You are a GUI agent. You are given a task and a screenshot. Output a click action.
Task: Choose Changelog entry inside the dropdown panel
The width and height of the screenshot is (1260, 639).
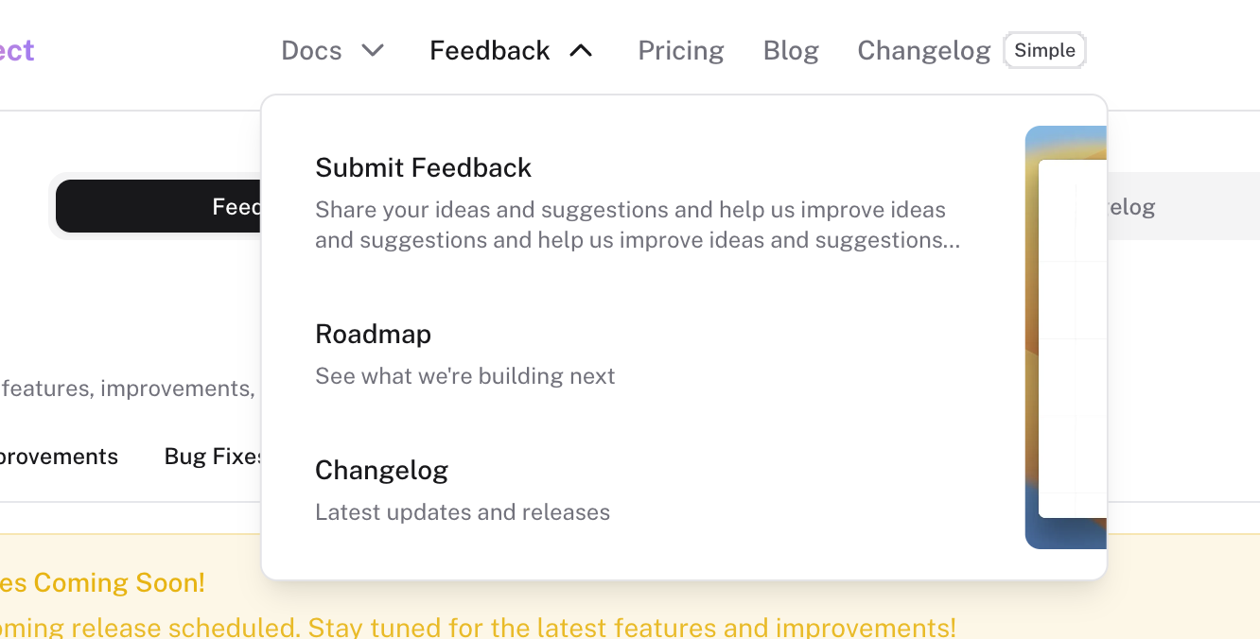381,470
